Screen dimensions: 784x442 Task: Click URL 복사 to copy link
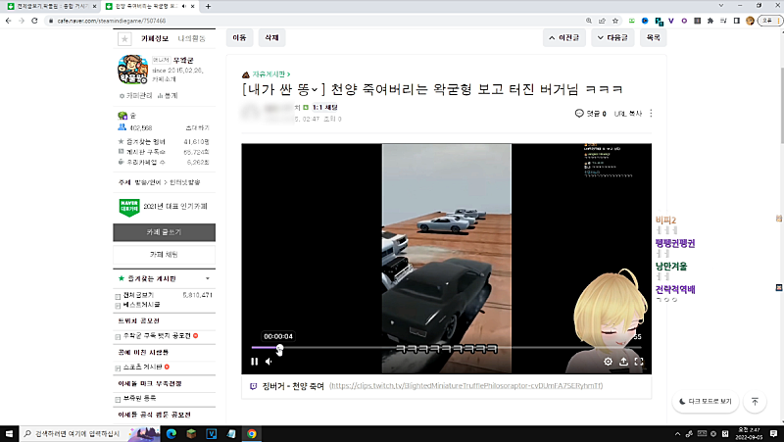click(x=627, y=114)
